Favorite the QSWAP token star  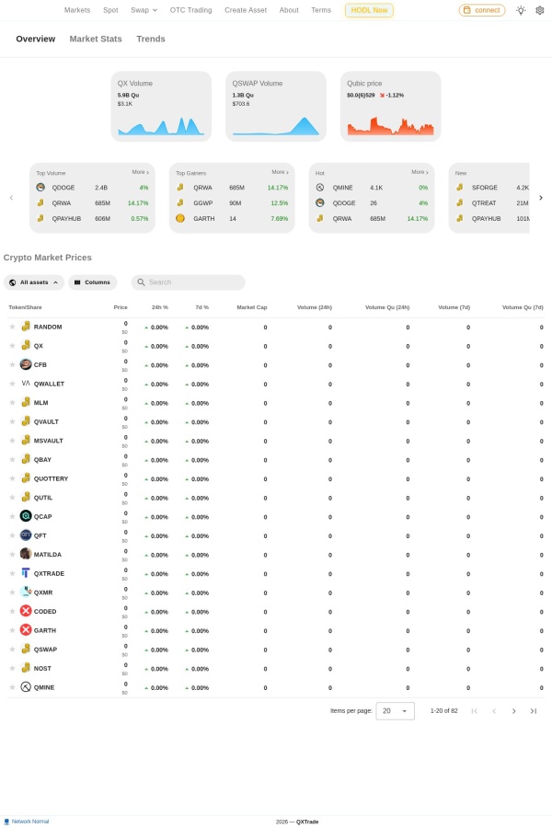pyautogui.click(x=12, y=650)
